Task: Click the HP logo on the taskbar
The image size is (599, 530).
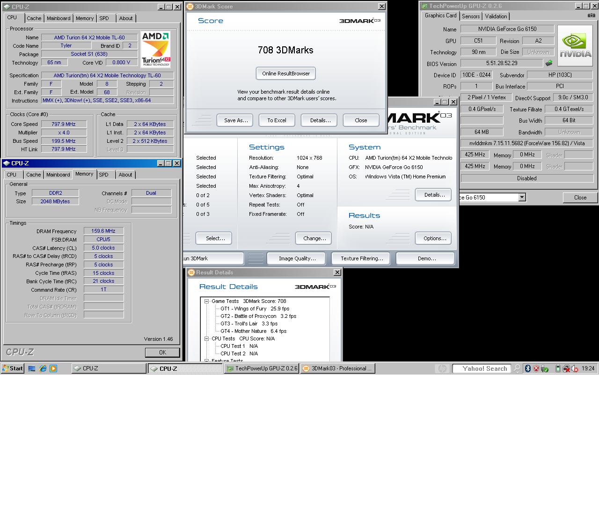Action: [441, 368]
